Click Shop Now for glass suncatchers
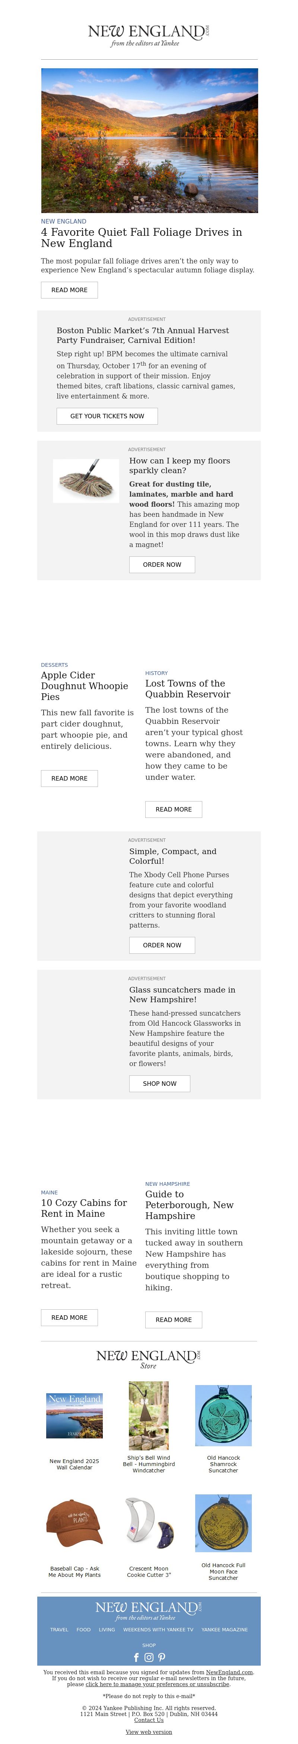The height and width of the screenshot is (1744, 298). [x=159, y=1083]
